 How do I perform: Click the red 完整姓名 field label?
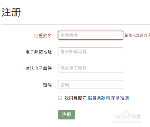(x=43, y=36)
